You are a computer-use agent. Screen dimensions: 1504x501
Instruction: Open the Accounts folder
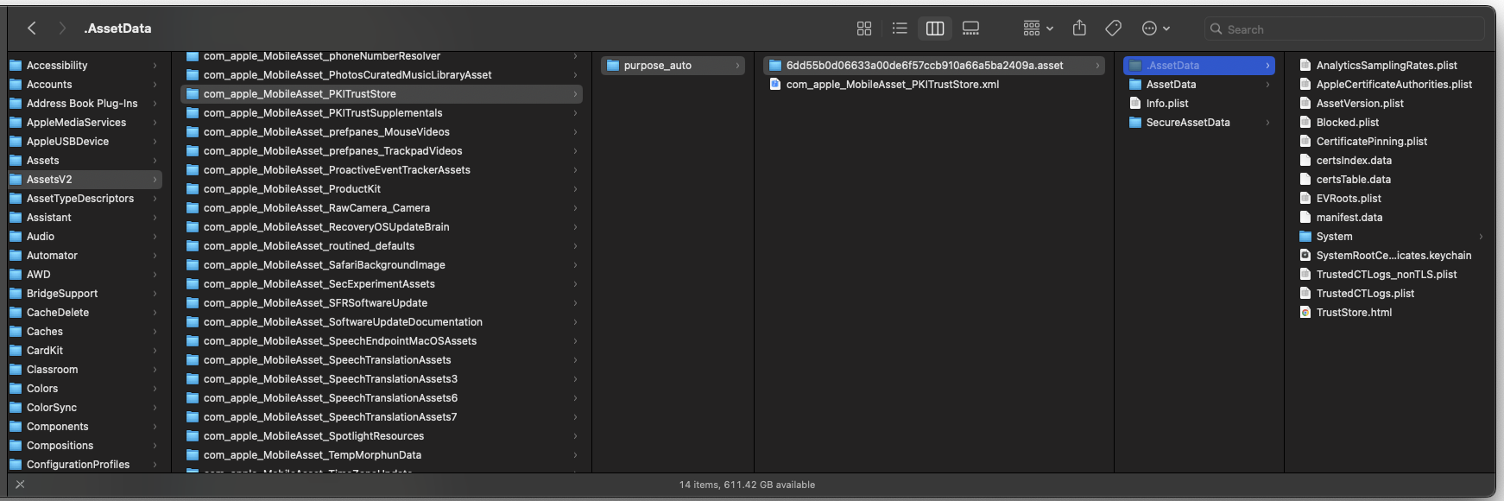tap(85, 85)
